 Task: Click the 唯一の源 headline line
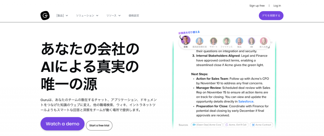(x=69, y=84)
